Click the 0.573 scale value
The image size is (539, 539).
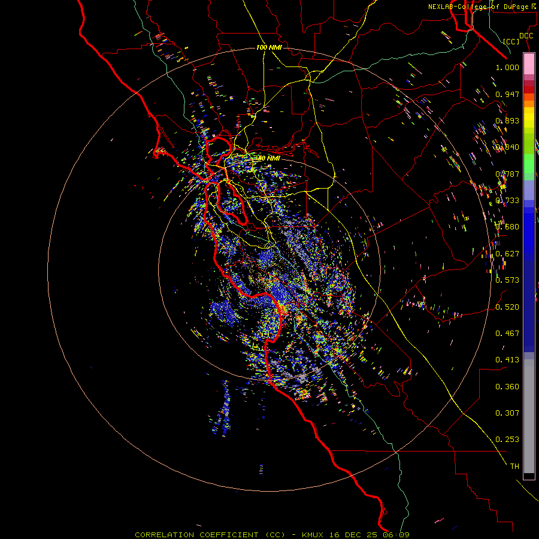pyautogui.click(x=507, y=280)
